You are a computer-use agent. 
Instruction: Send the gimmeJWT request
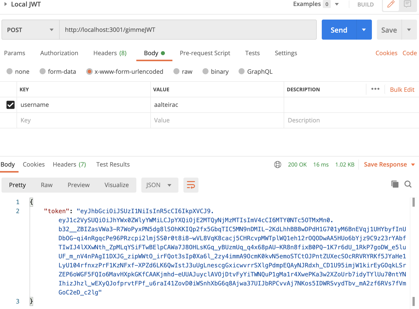[x=339, y=30]
